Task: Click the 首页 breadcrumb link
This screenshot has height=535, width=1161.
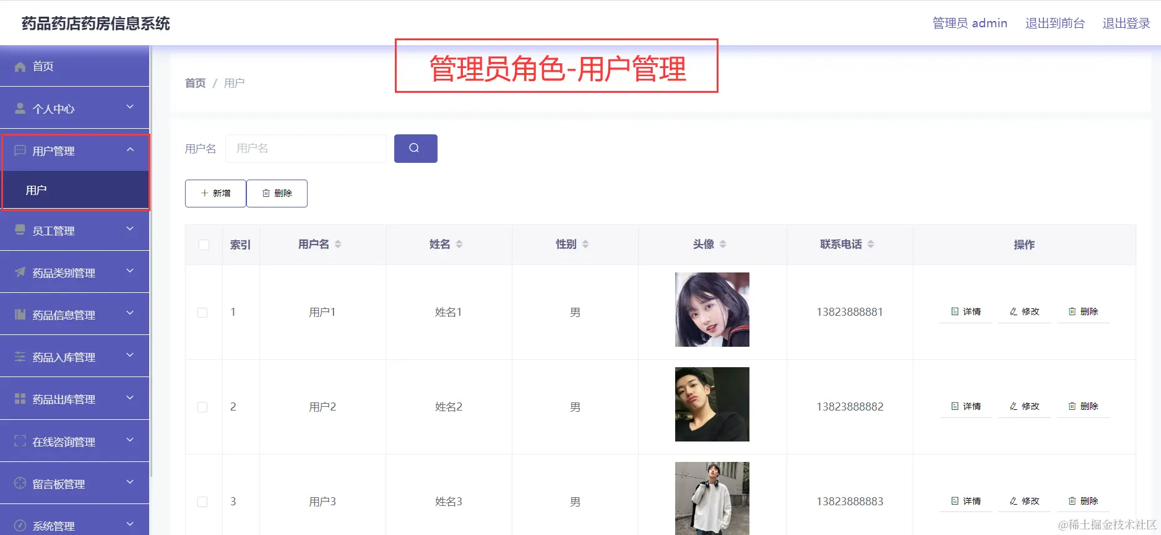Action: point(195,83)
